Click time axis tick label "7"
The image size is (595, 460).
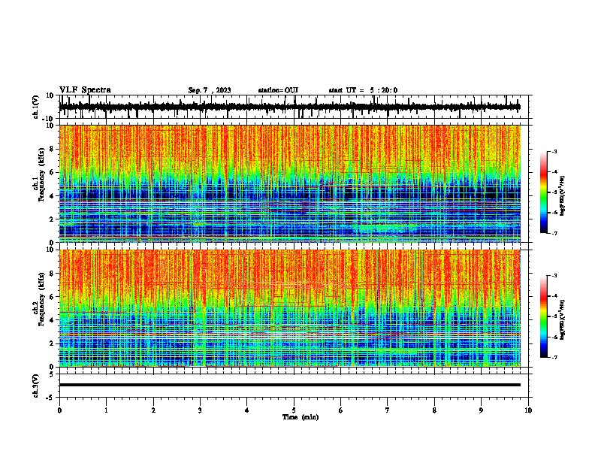[x=388, y=410]
